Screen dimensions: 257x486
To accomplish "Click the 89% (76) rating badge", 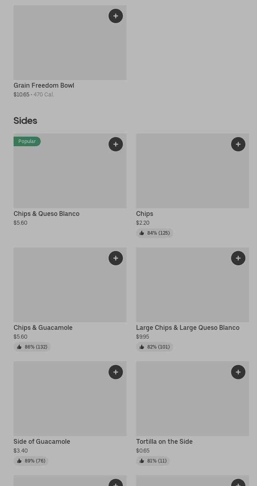I will point(31,461).
